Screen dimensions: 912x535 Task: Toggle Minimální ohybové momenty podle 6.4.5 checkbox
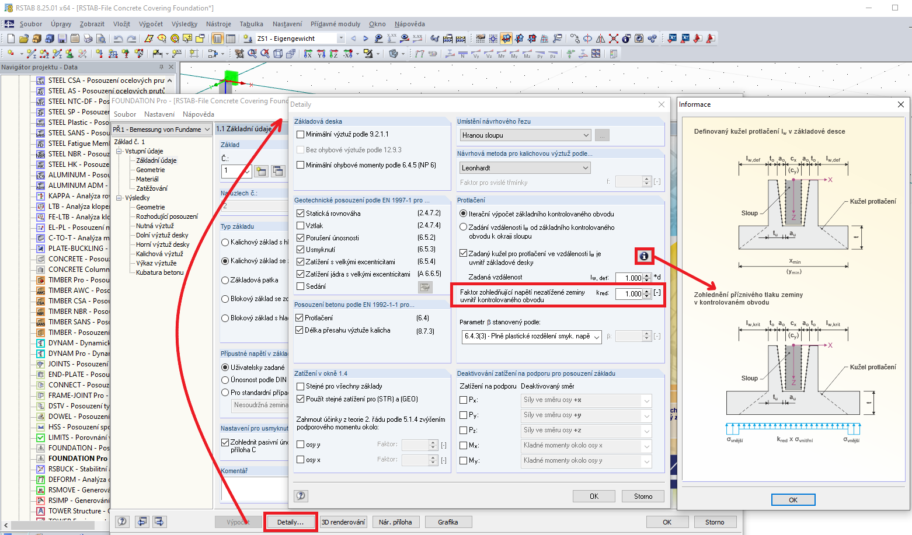tap(300, 165)
